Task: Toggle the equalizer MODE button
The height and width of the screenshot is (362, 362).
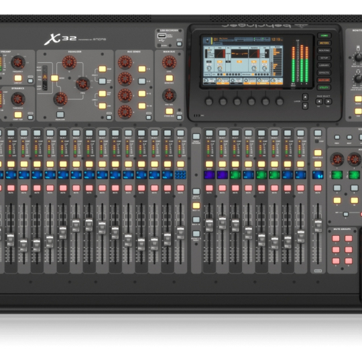Action: click(54, 78)
